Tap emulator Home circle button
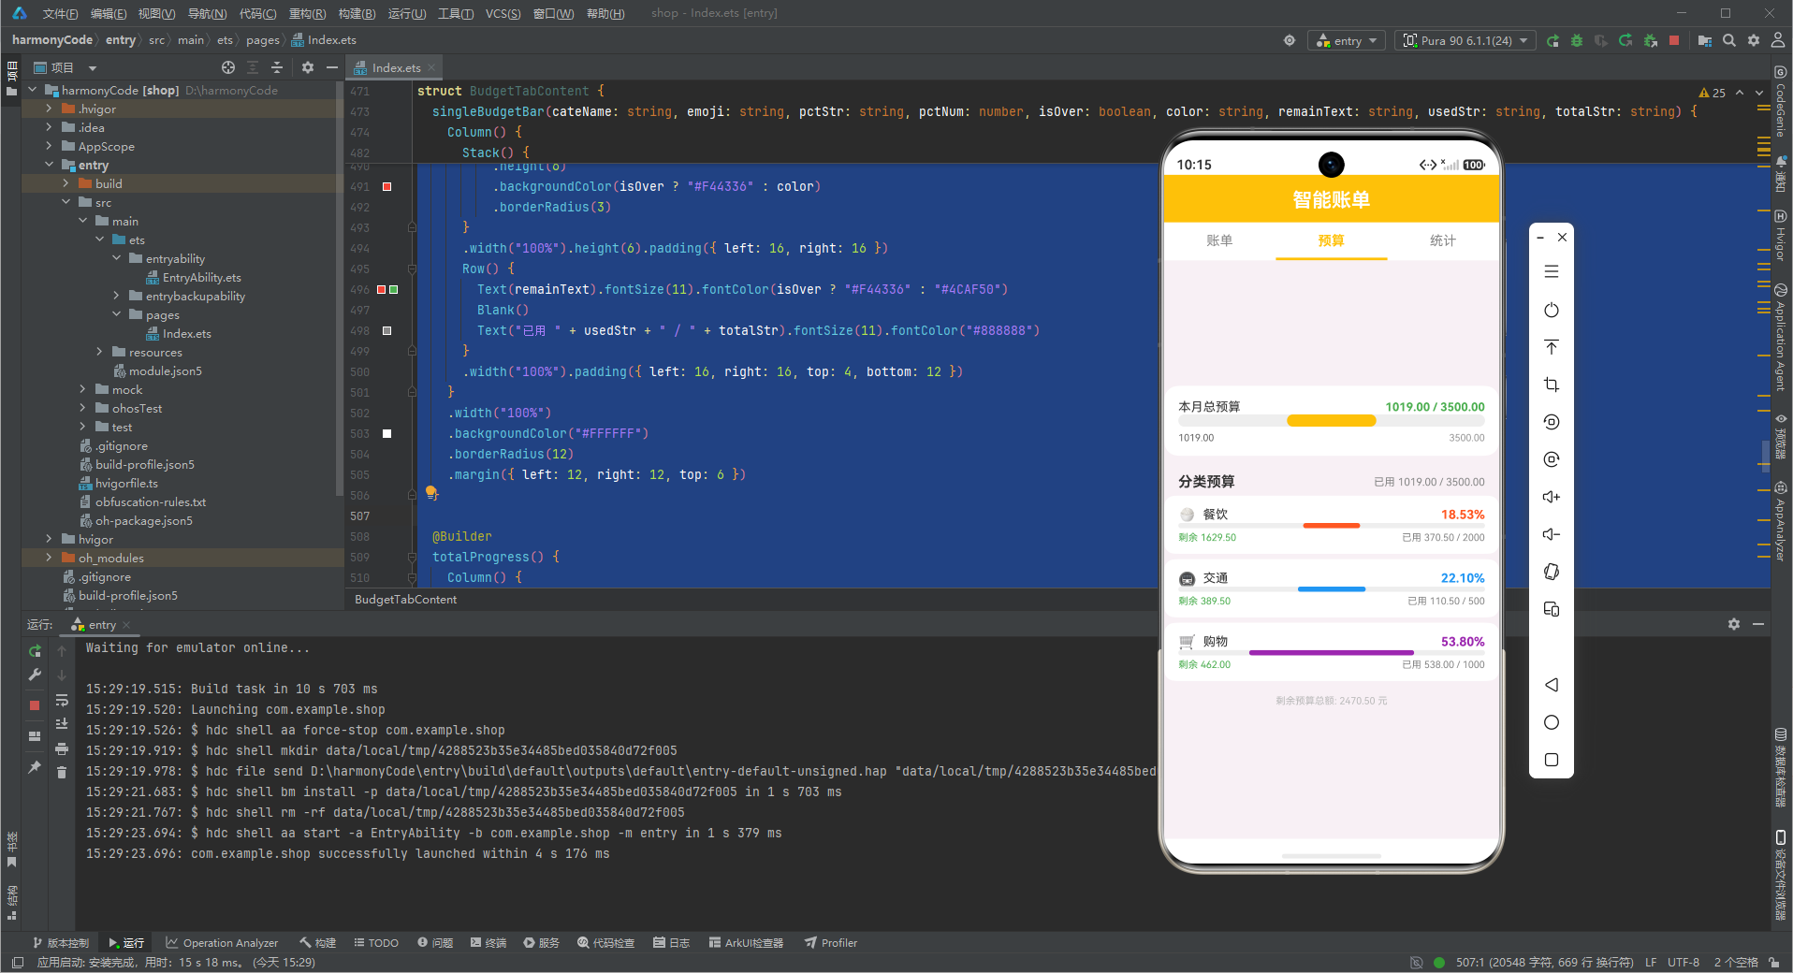1793x973 pixels. click(1552, 722)
